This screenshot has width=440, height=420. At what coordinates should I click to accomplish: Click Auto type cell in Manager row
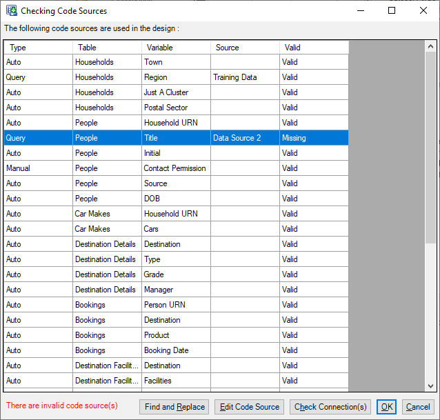[38, 289]
